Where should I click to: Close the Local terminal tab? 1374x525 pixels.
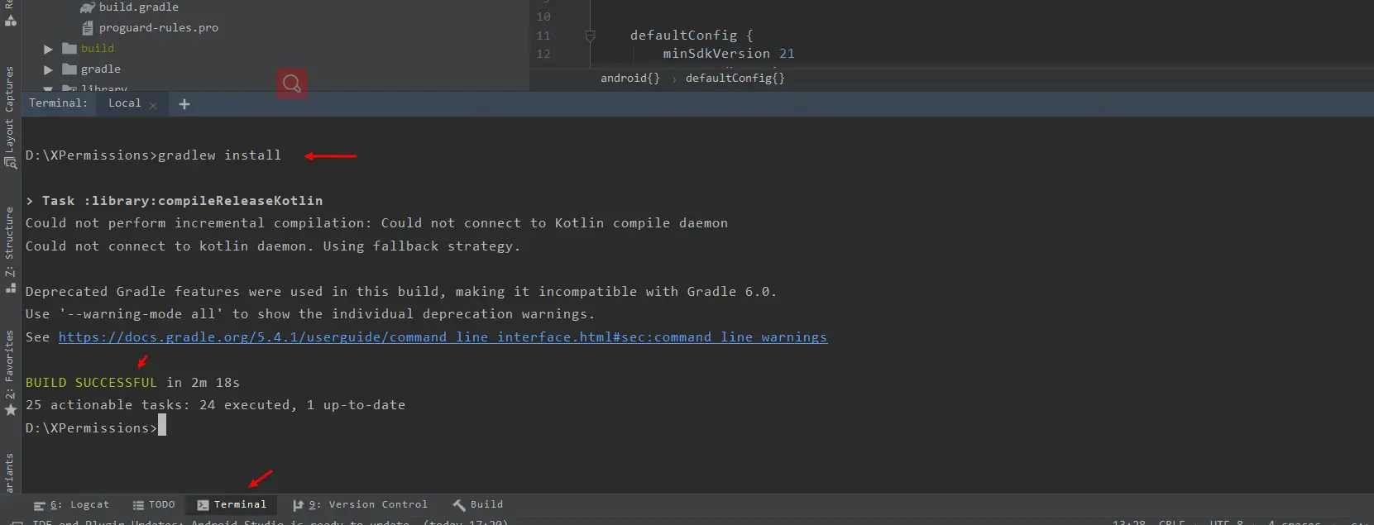(153, 105)
